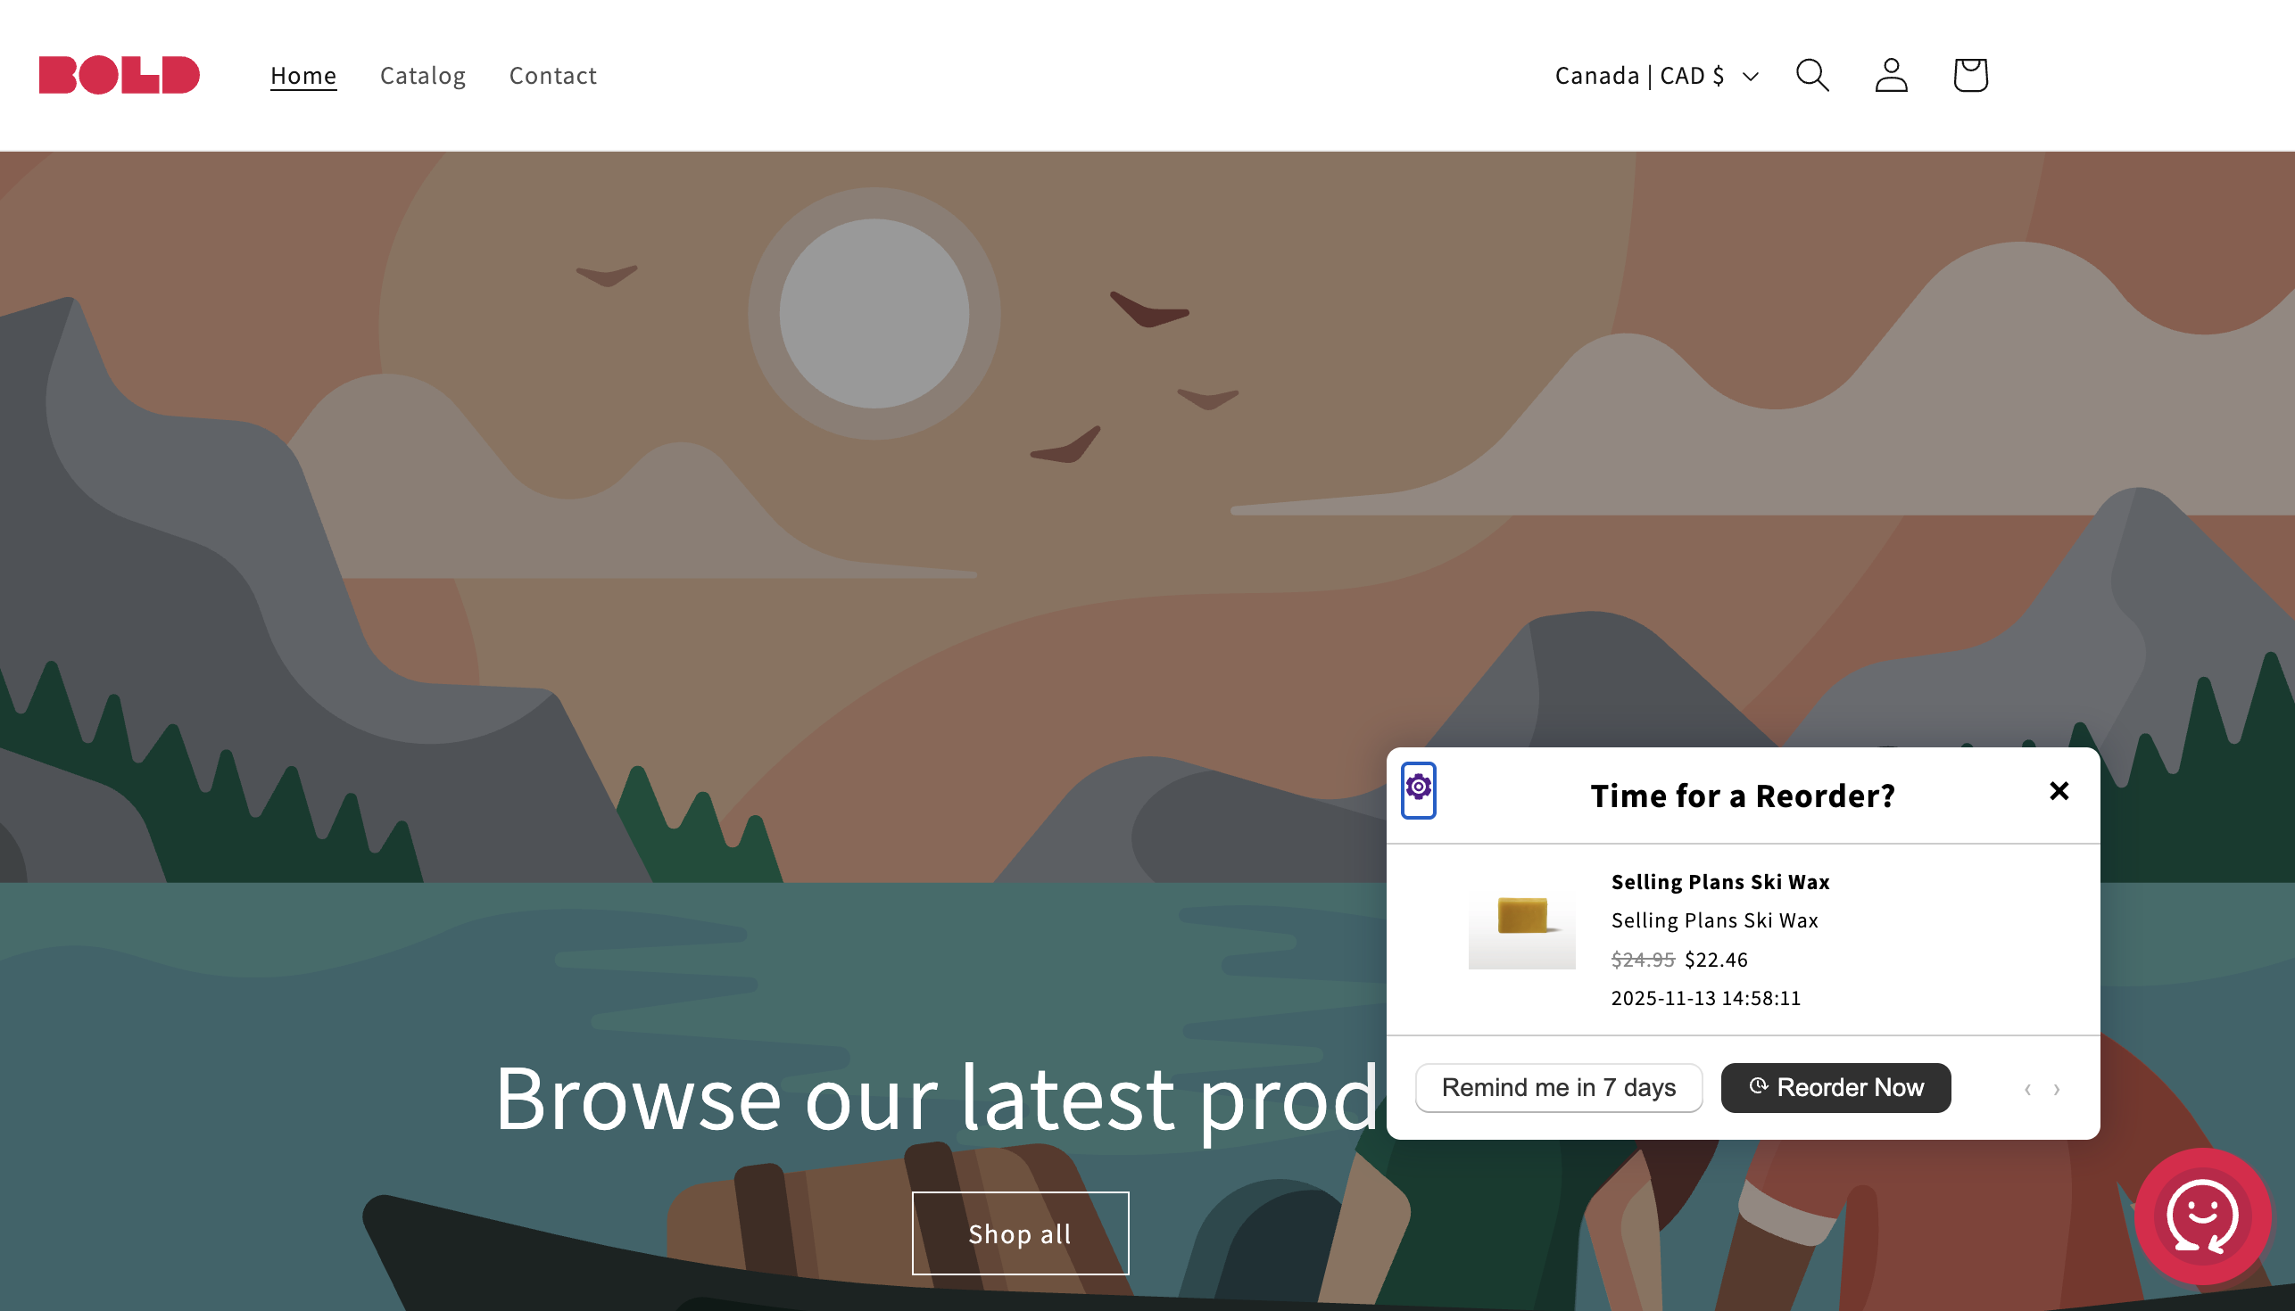Click the Time for a Reorder? heading
The width and height of the screenshot is (2295, 1311).
(x=1743, y=796)
